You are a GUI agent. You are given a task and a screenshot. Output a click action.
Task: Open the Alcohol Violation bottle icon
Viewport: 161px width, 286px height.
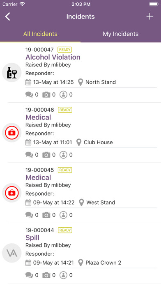point(12,72)
